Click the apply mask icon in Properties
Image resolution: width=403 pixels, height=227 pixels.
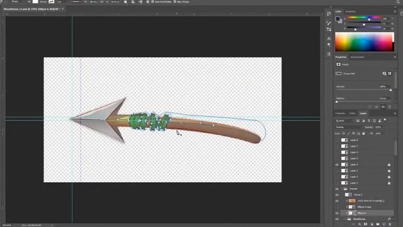(x=377, y=107)
